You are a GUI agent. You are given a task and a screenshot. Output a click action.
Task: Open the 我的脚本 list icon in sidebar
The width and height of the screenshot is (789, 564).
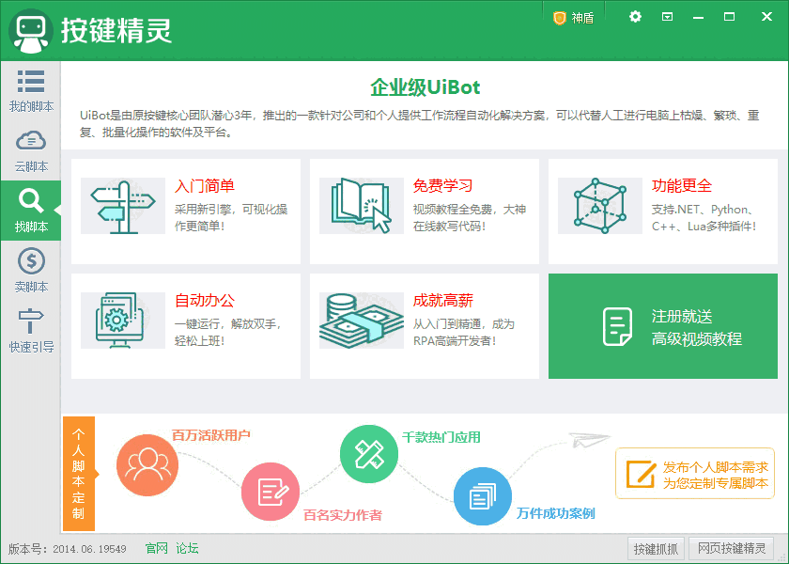[x=31, y=81]
